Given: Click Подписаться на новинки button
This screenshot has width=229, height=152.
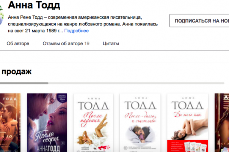Looking at the screenshot, I should [x=199, y=21].
